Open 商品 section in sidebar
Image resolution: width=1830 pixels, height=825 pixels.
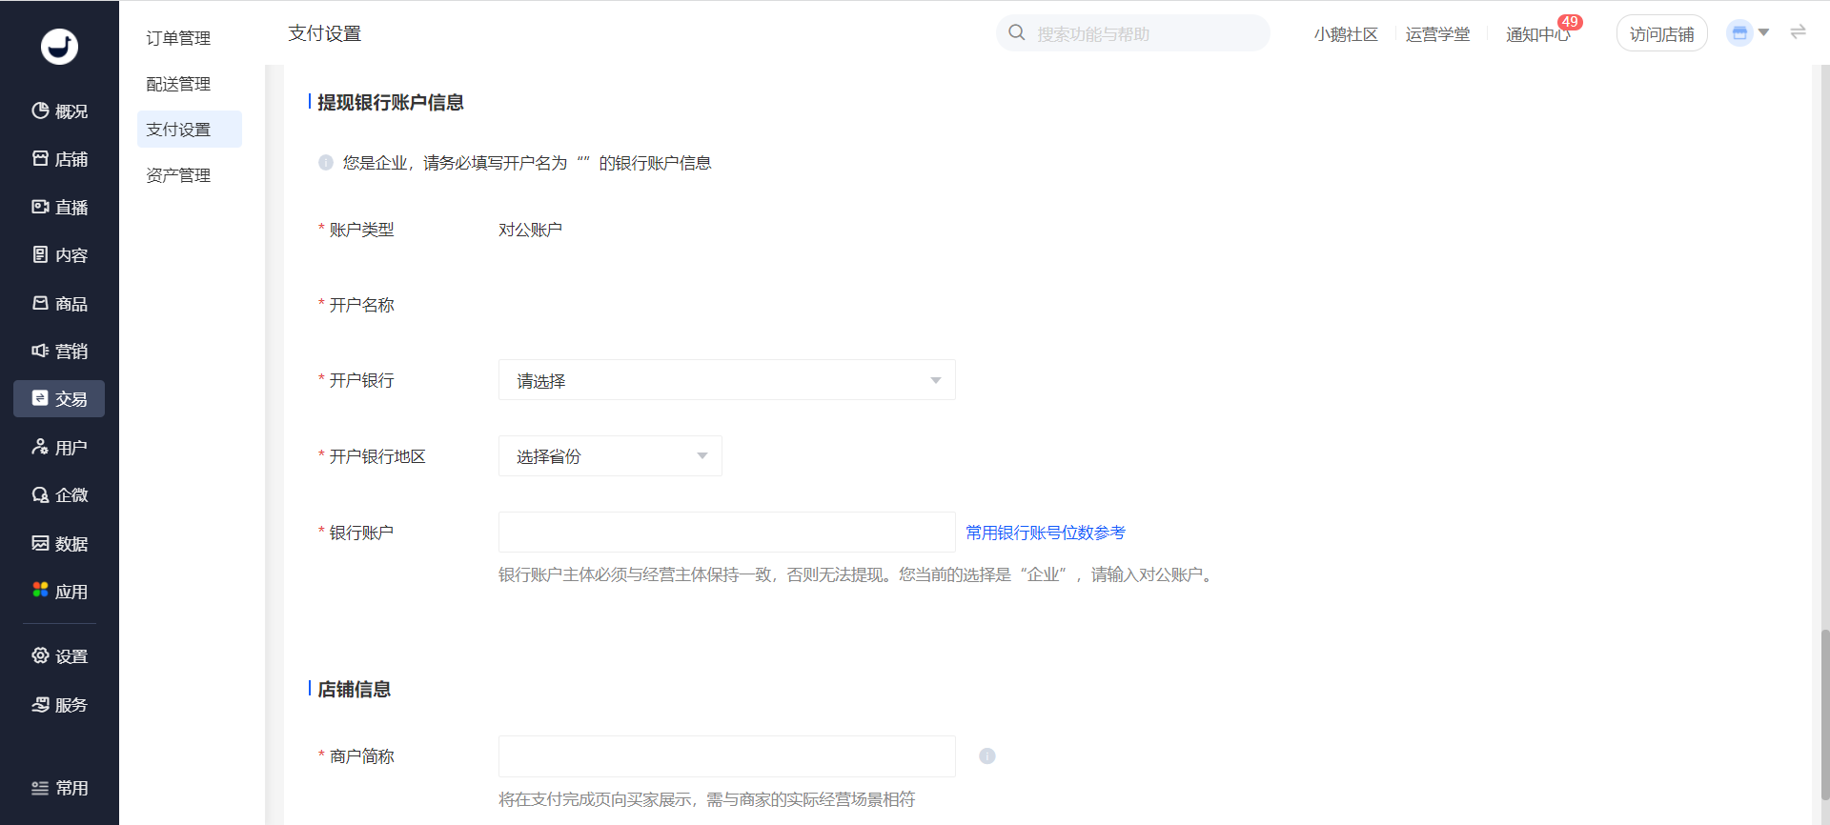point(59,304)
